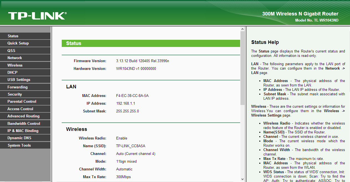Click the Name (SSID) label
Viewport: 350px width, 182px height.
(x=95, y=146)
